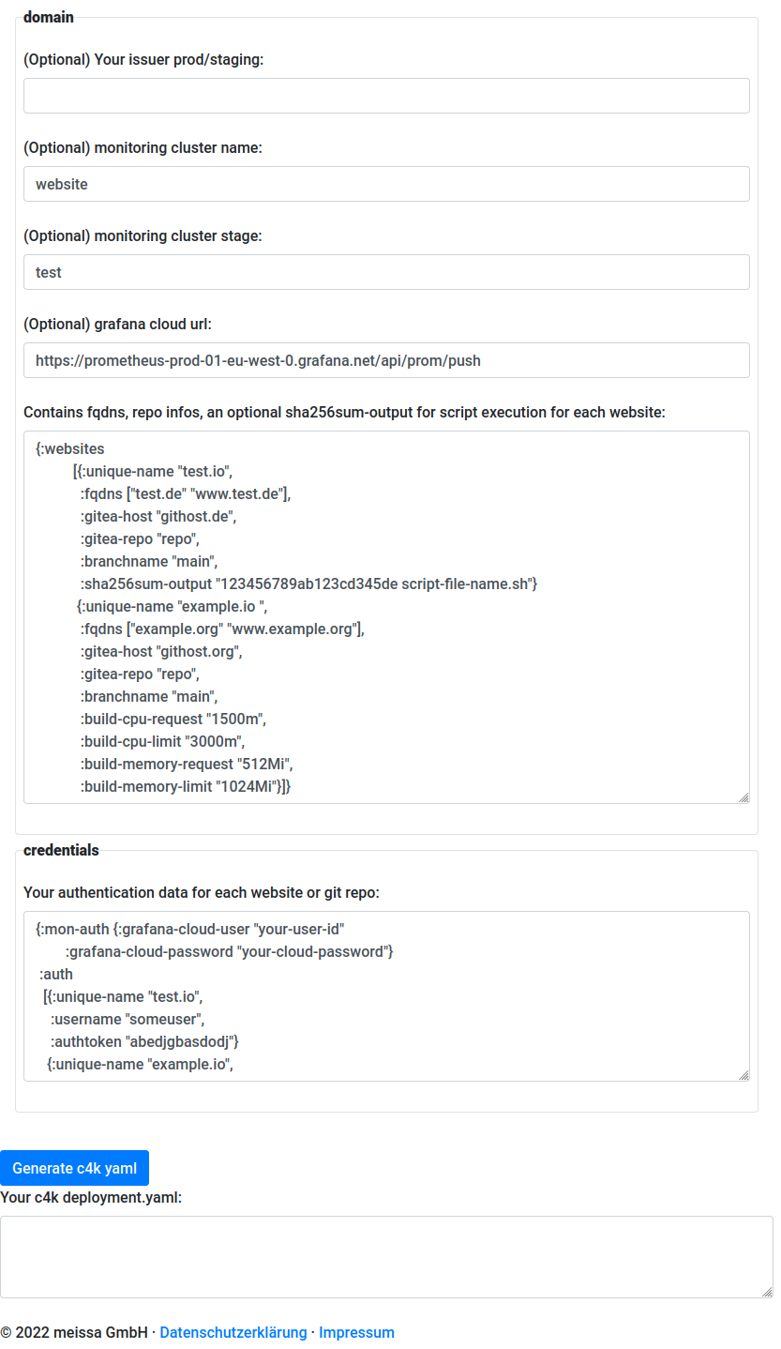Click the grafana-cloud-password line in credentials
The height and width of the screenshot is (1349, 781).
pyautogui.click(x=229, y=951)
